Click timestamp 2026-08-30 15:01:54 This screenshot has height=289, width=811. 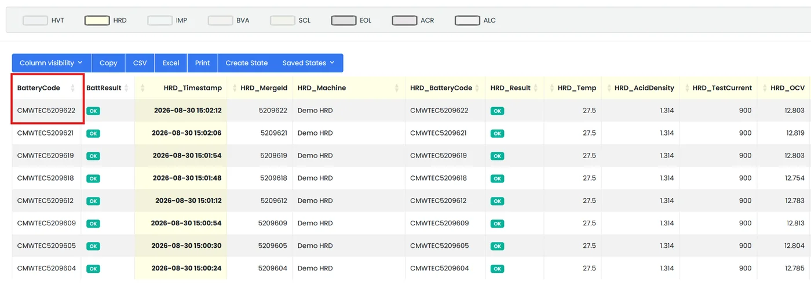tap(187, 156)
